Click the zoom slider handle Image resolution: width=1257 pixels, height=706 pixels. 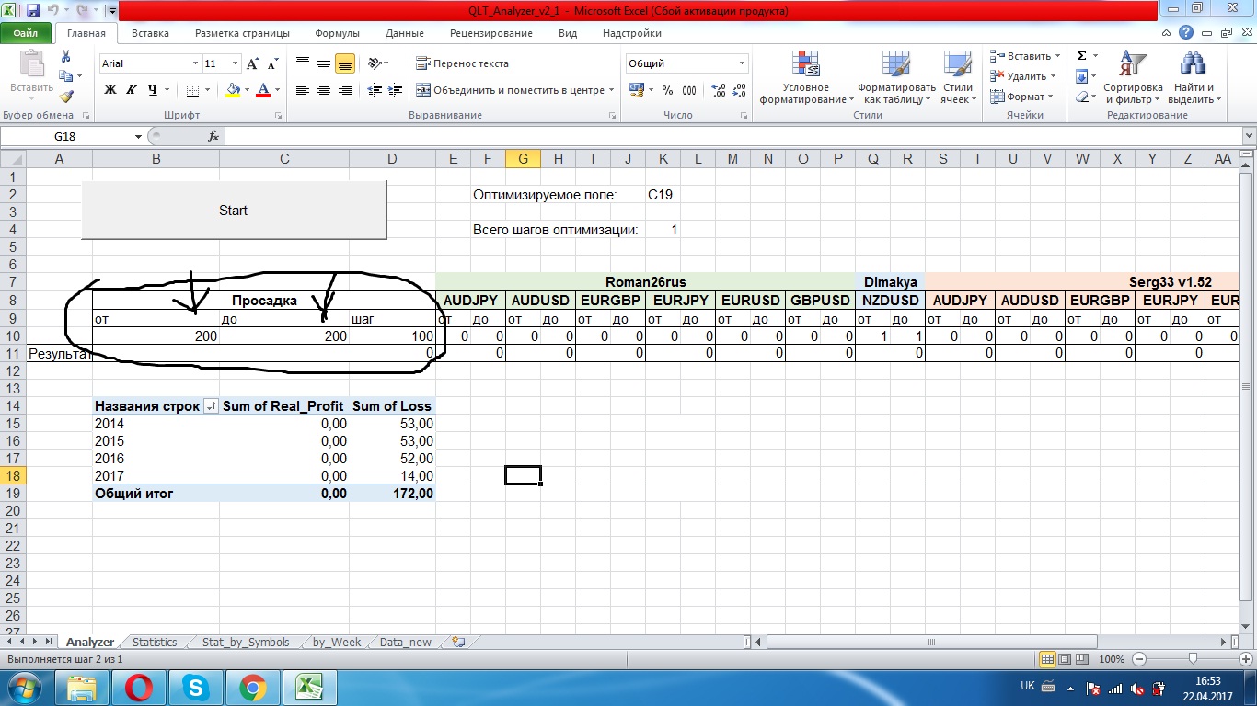pos(1193,659)
